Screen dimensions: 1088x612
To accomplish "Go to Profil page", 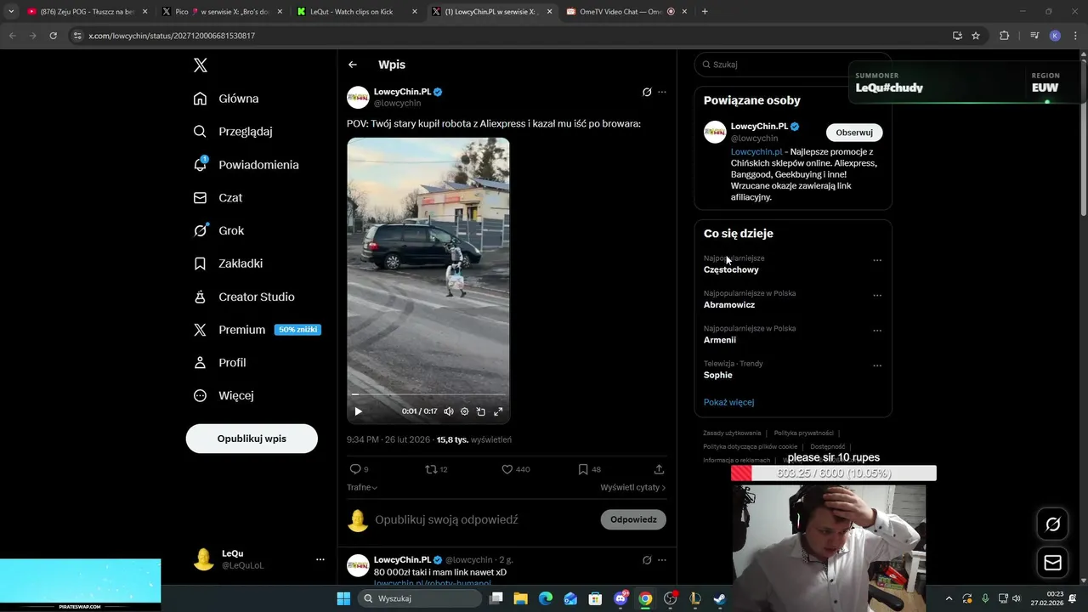I will (x=219, y=362).
